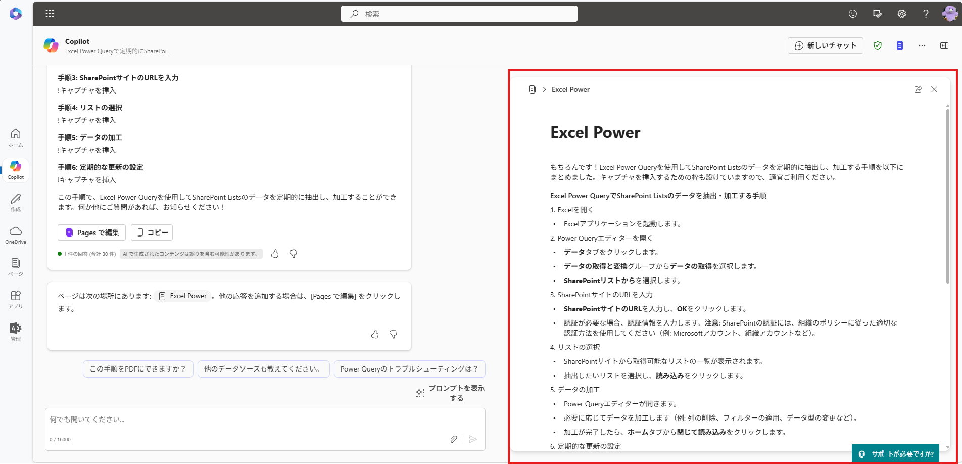Click プロンプトを表示する
The width and height of the screenshot is (962, 464).
point(450,393)
